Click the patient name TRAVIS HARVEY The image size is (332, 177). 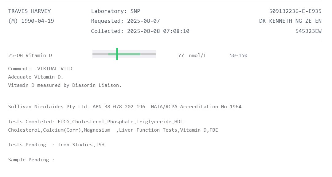pos(29,11)
